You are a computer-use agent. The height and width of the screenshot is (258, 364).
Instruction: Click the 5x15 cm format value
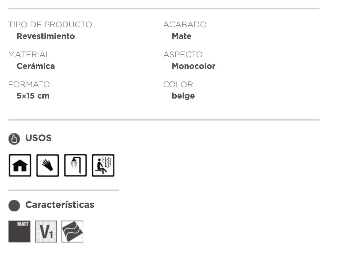point(33,96)
